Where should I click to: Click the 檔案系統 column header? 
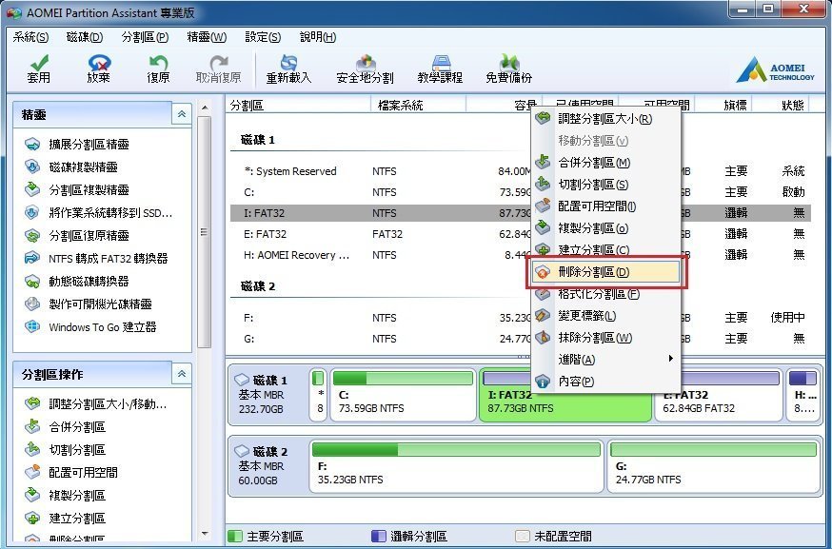[x=418, y=105]
